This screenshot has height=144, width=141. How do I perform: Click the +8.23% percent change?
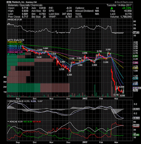pyautogui.click(x=127, y=8)
